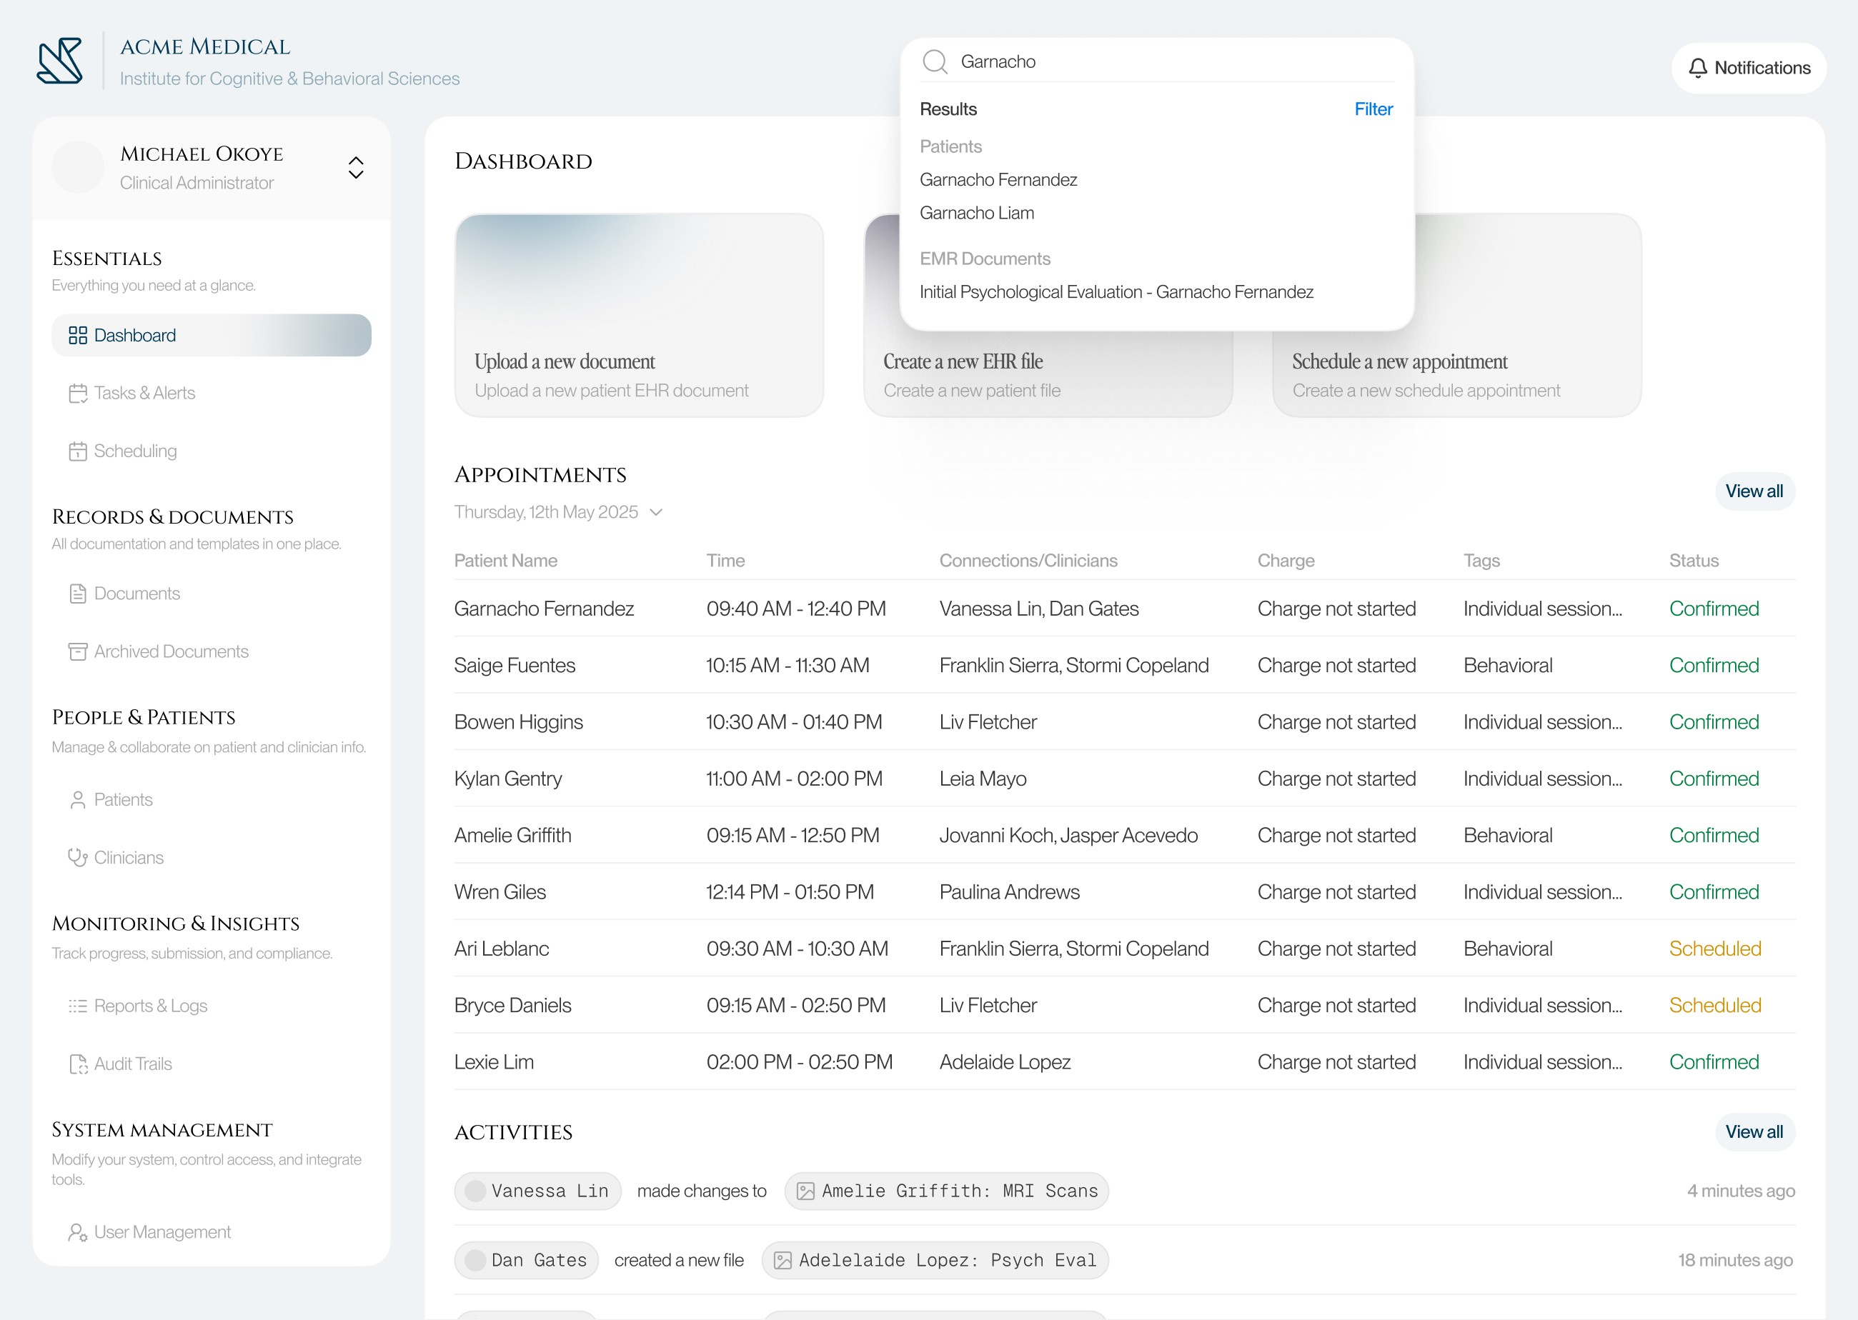Click into the Garnacho search field

[1171, 61]
